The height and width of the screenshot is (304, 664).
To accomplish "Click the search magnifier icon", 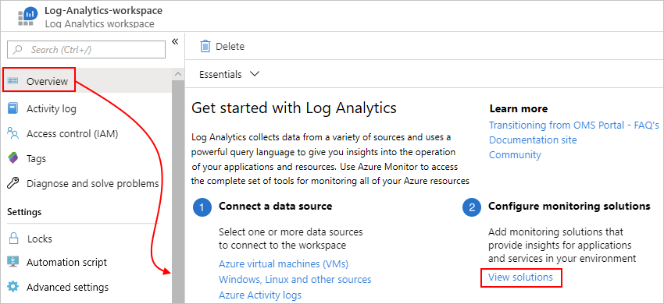I will pos(18,49).
